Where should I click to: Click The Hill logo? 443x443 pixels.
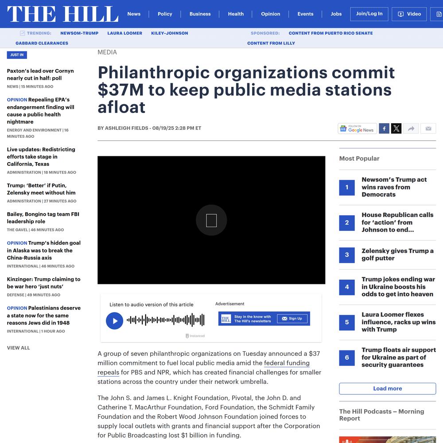62,14
